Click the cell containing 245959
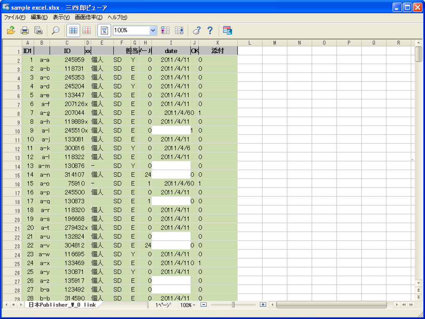The width and height of the screenshot is (425, 319). [x=67, y=60]
